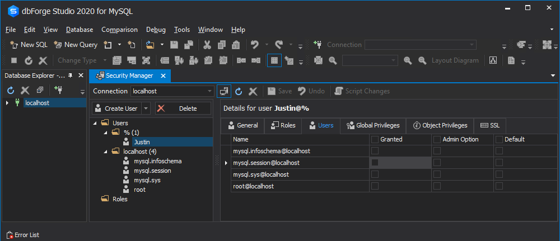Switch to the Roles tab
The width and height of the screenshot is (560, 241).
tap(283, 125)
